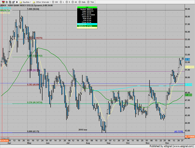Click the orange 03/24/10 date marker
The width and height of the screenshot is (195, 148).
[4, 140]
